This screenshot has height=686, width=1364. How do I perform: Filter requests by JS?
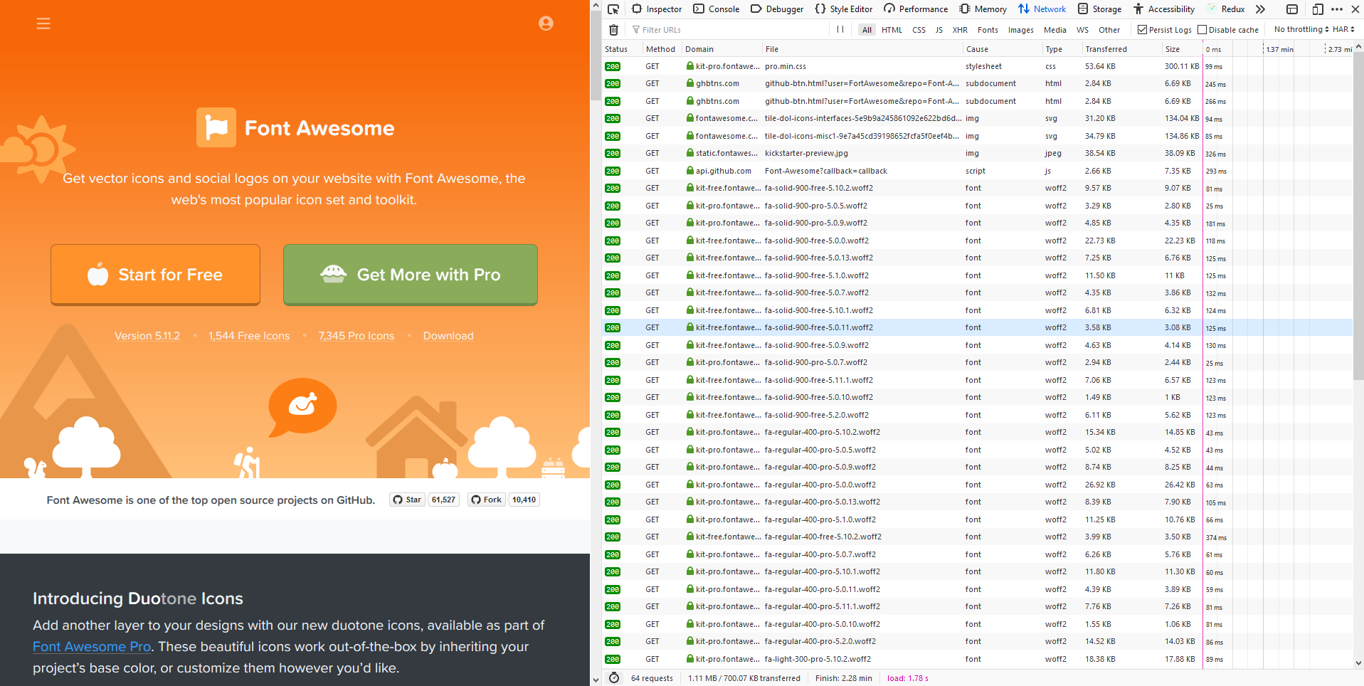click(939, 30)
